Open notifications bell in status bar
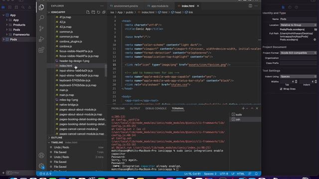 pyautogui.click(x=256, y=174)
